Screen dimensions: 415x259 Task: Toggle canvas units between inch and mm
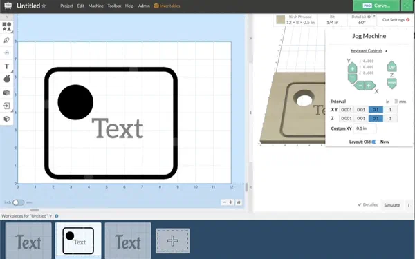[x=18, y=202]
